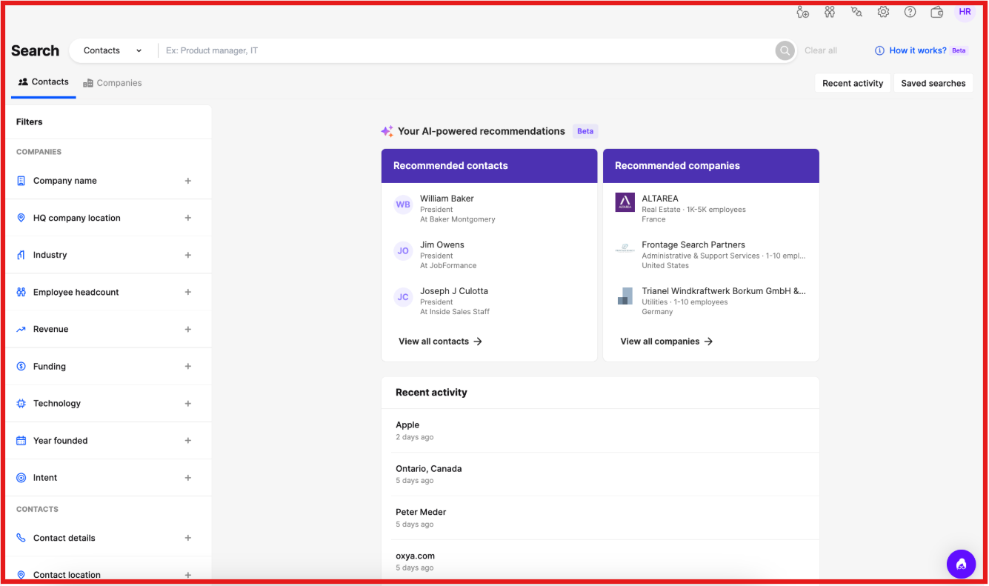This screenshot has width=989, height=586.
Task: Click the wallet credits icon
Action: click(x=937, y=12)
